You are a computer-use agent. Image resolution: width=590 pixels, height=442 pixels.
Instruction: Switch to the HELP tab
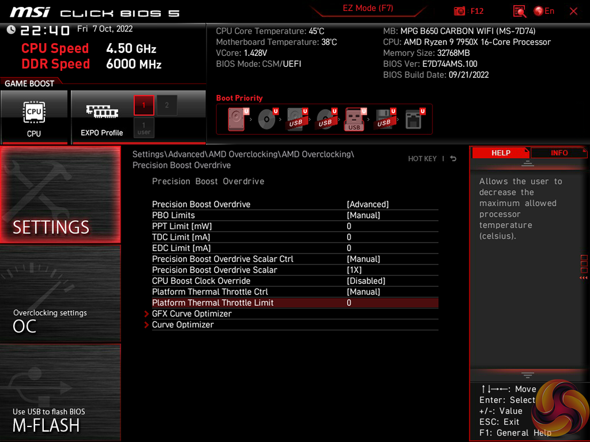[x=501, y=153]
